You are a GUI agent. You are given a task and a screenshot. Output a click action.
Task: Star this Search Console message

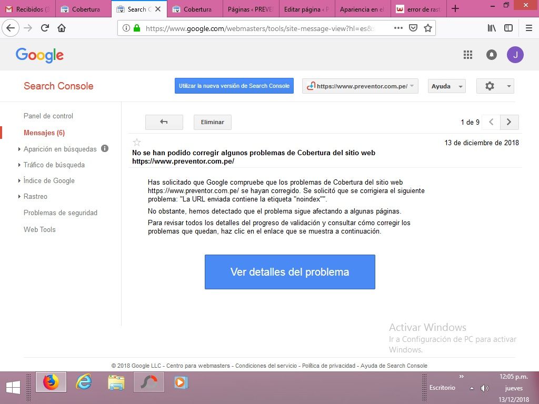pyautogui.click(x=137, y=142)
